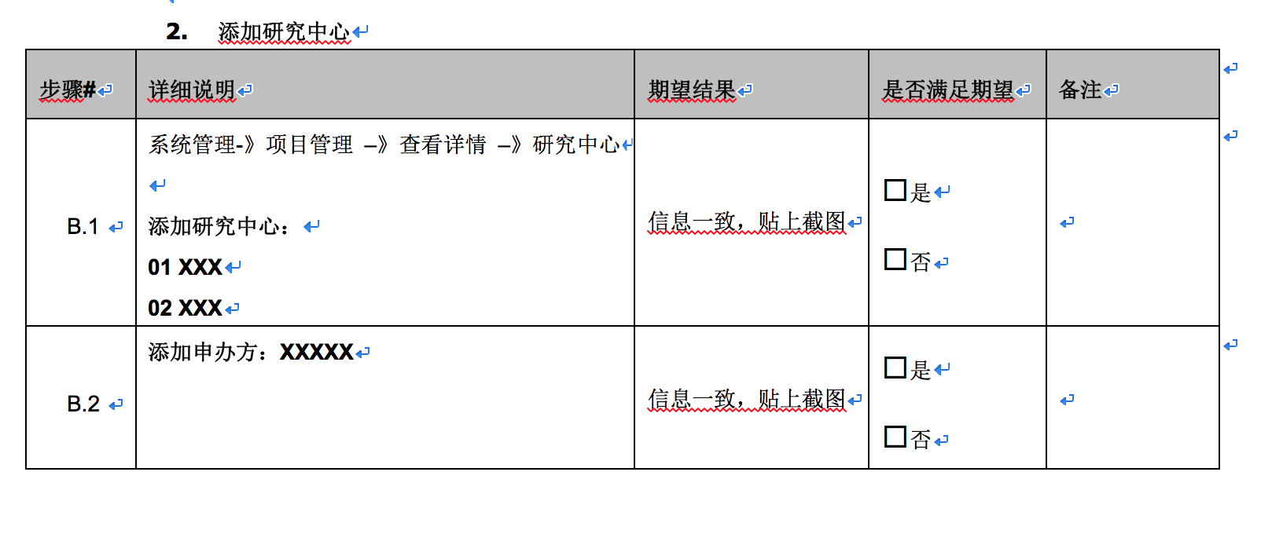Click the 01 XXX line
1261x556 pixels.
point(186,268)
